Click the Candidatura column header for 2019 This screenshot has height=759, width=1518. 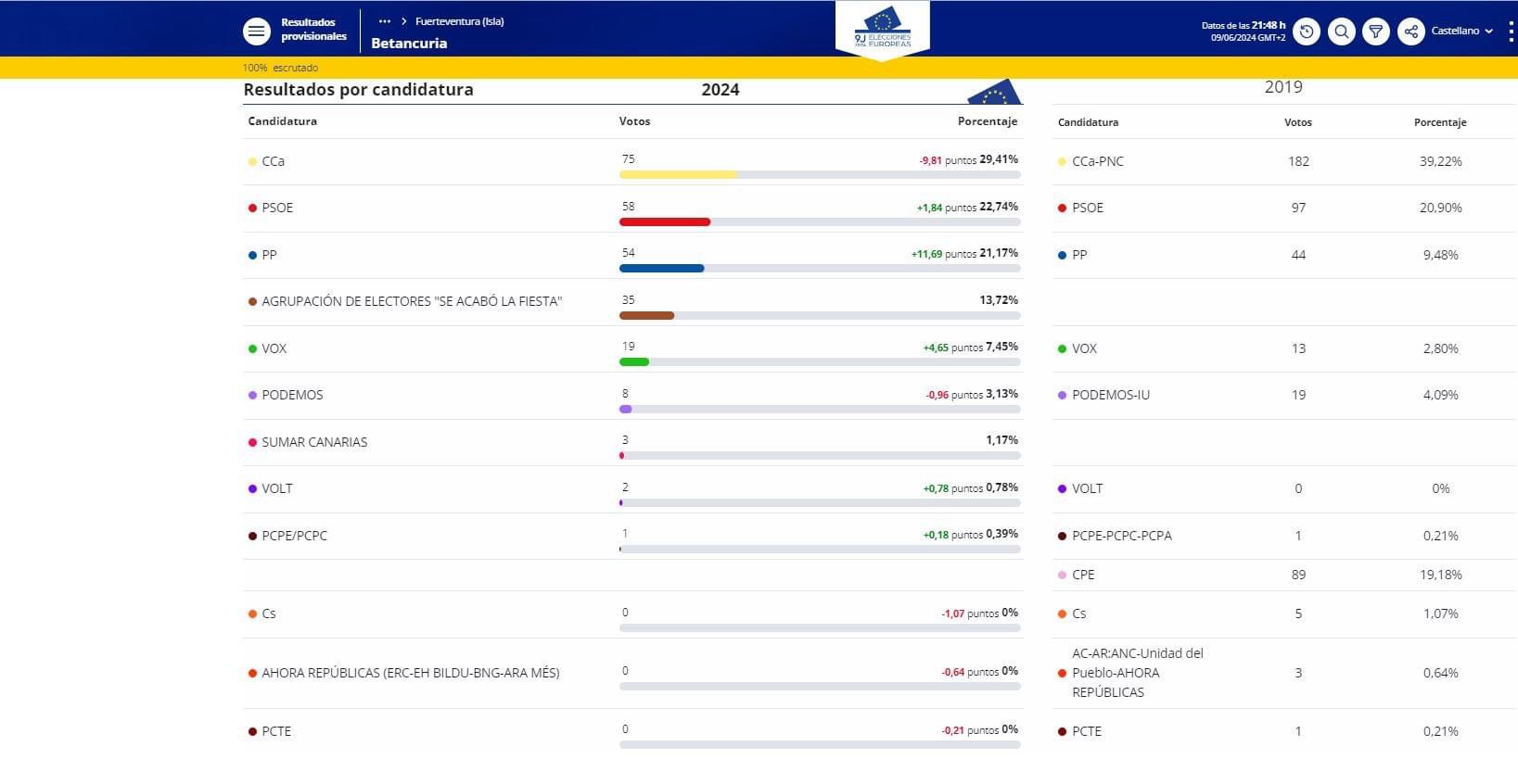pyautogui.click(x=1088, y=122)
